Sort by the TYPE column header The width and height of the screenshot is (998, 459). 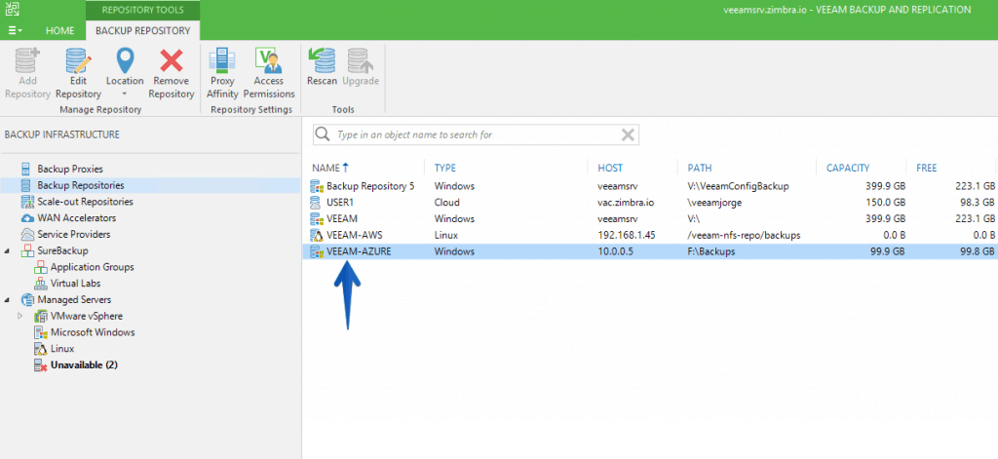click(445, 168)
